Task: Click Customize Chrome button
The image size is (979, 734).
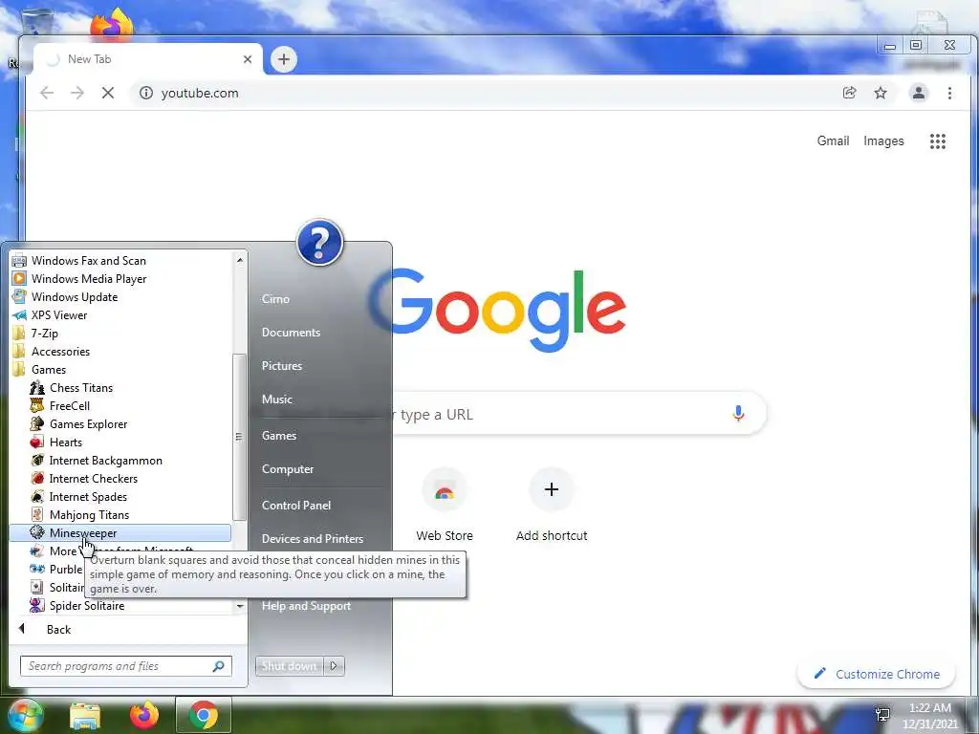Action: pos(877,674)
